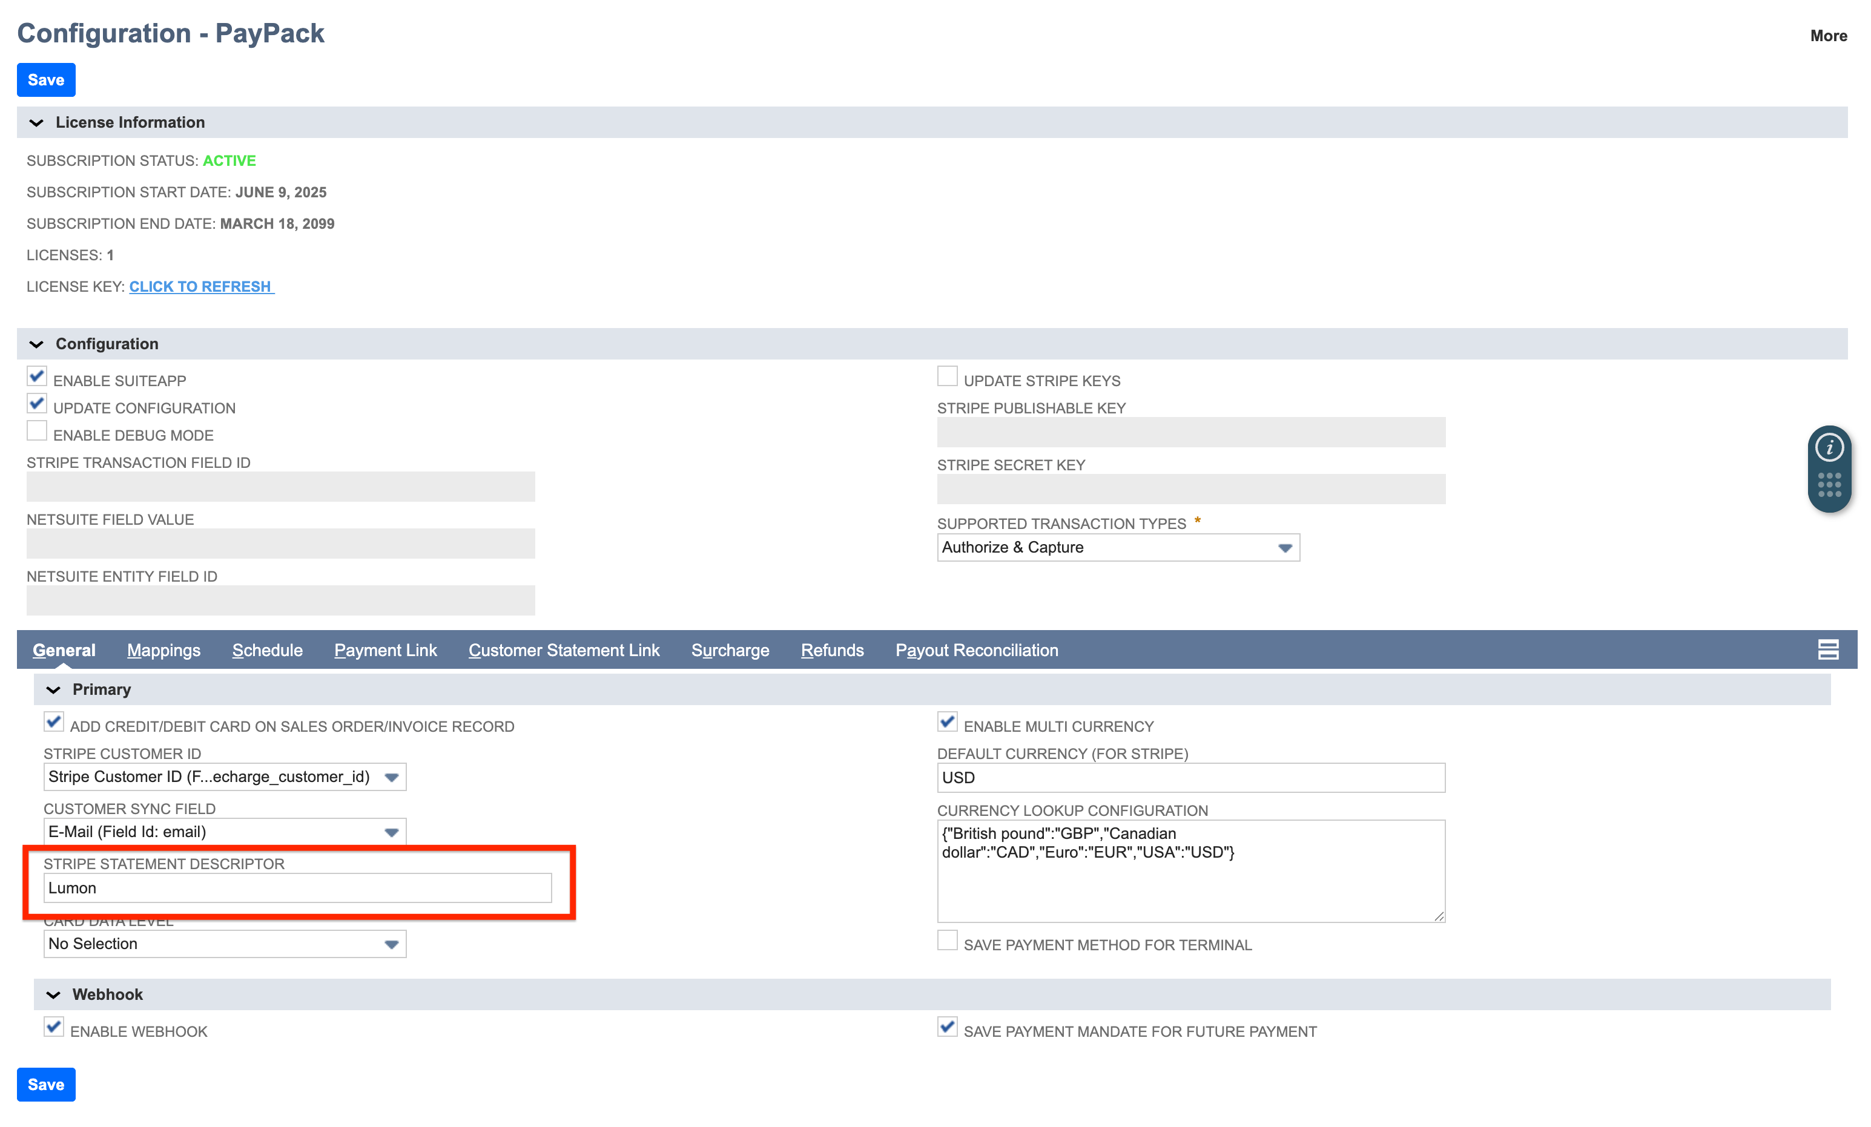Open the Payout Reconciliation tab
Screen dimensions: 1871x1127
coord(975,651)
